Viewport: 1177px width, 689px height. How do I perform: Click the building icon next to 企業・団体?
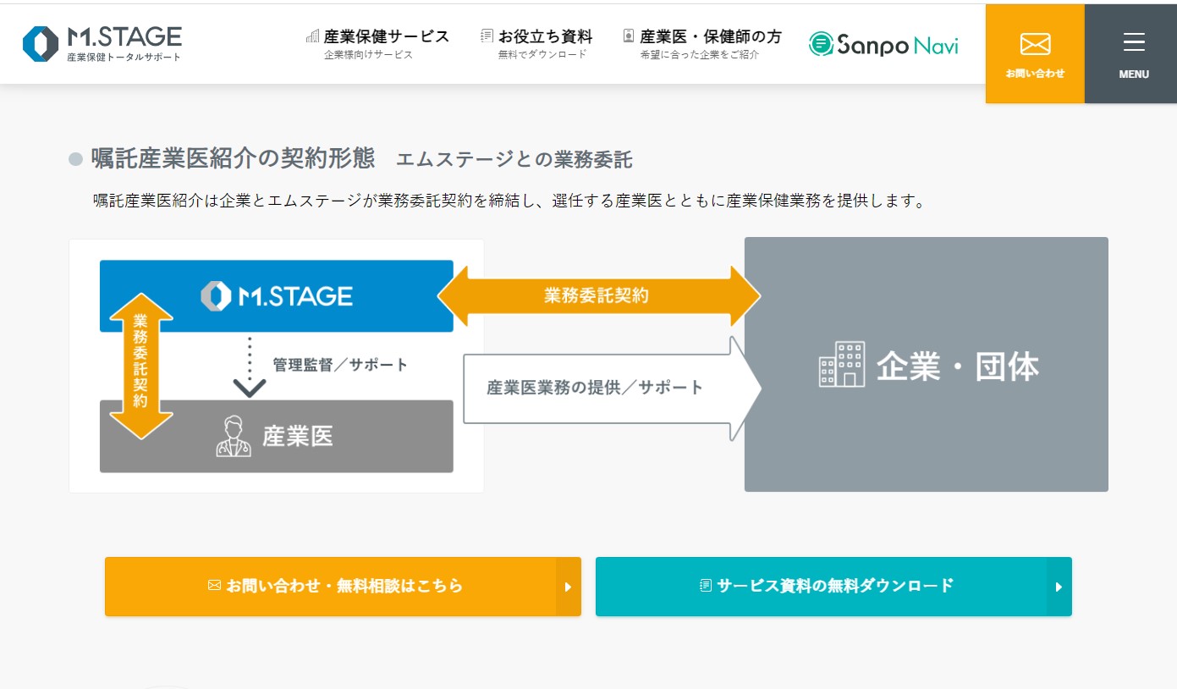tap(842, 365)
